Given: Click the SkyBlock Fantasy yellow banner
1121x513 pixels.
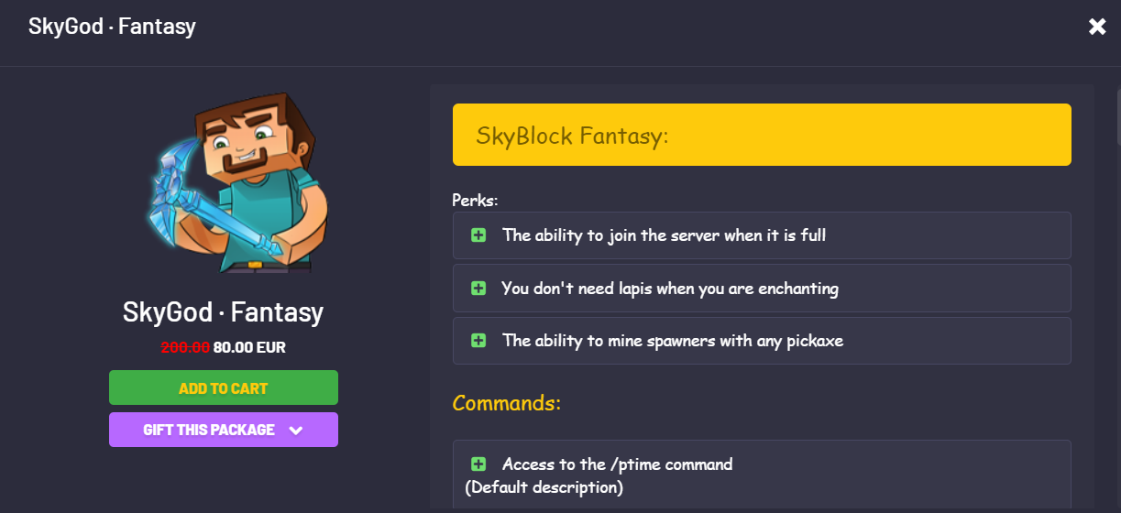Looking at the screenshot, I should tap(762, 135).
